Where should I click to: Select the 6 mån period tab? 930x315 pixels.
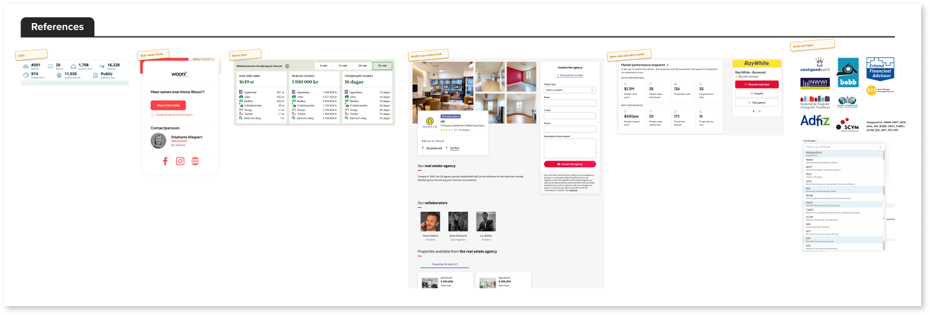coord(324,66)
